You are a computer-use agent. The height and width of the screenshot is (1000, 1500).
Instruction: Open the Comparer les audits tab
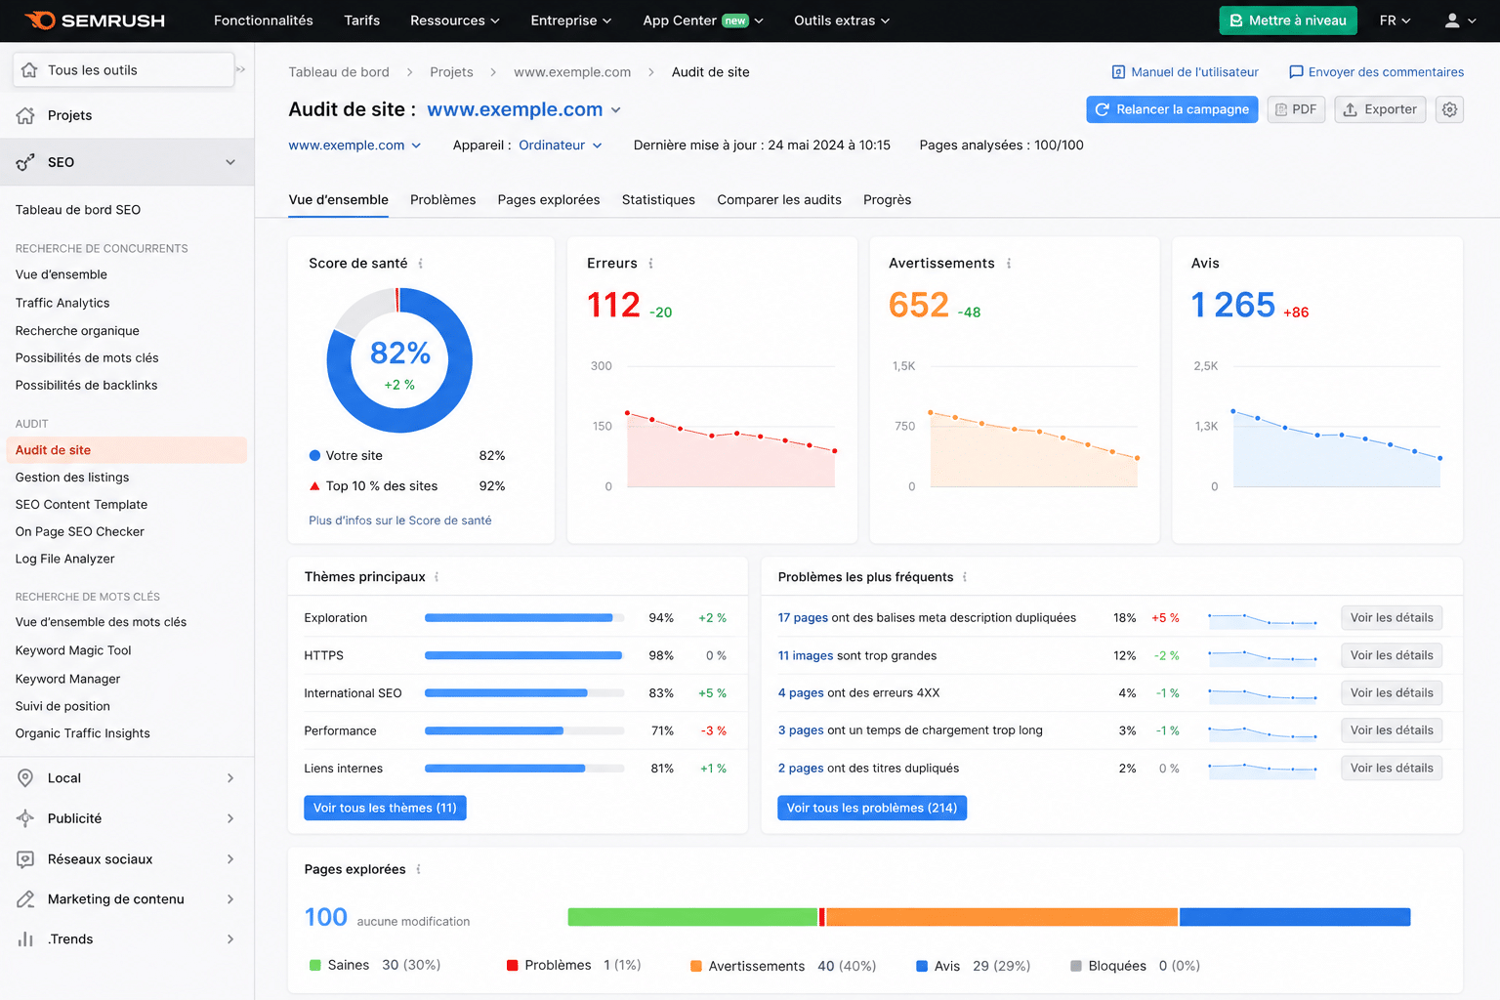[779, 199]
